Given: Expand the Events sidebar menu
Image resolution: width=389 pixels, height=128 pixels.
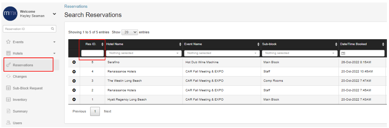Looking at the screenshot, I should (x=54, y=42).
